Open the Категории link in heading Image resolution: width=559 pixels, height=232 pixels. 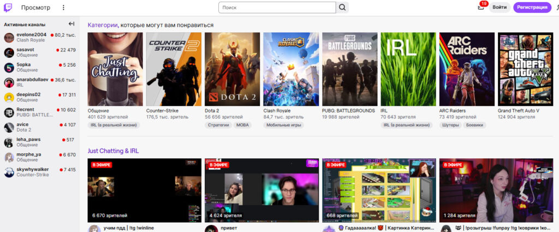pos(103,25)
